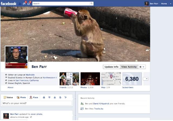
Task: Open the cover photo link in post
Action: coord(37,114)
